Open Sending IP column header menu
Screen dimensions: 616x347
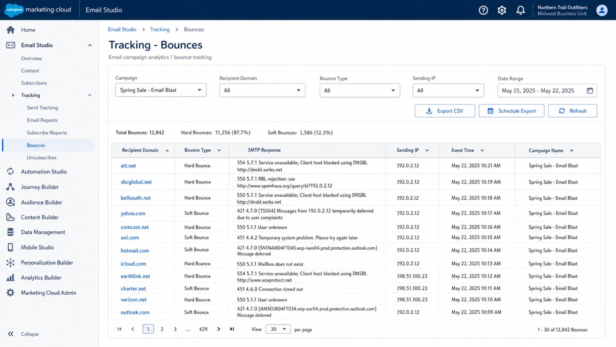click(427, 150)
